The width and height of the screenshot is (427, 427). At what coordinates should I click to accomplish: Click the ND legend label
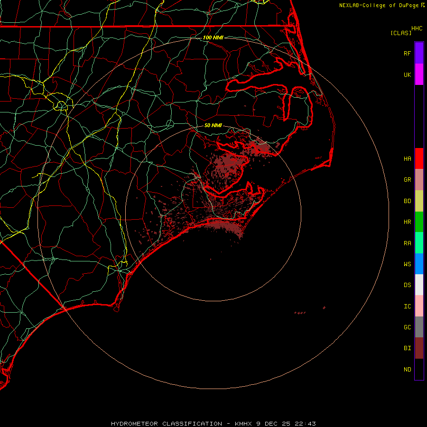407,370
